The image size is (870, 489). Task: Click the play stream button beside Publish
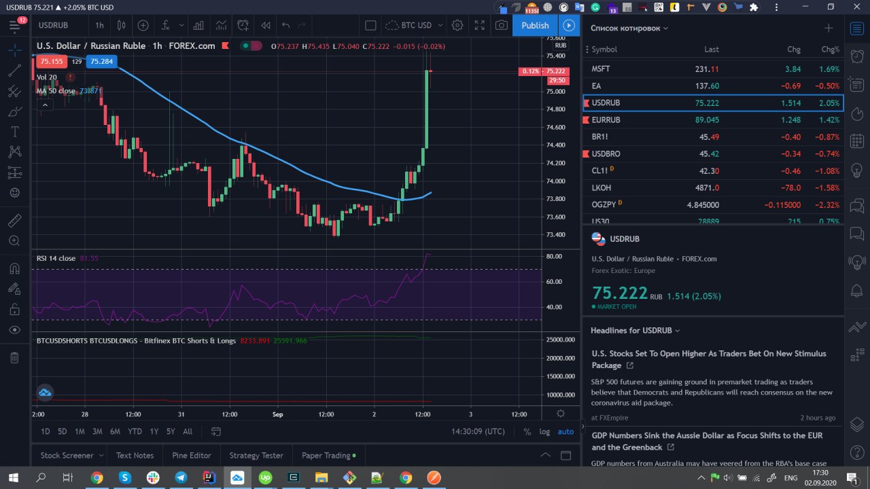(569, 25)
